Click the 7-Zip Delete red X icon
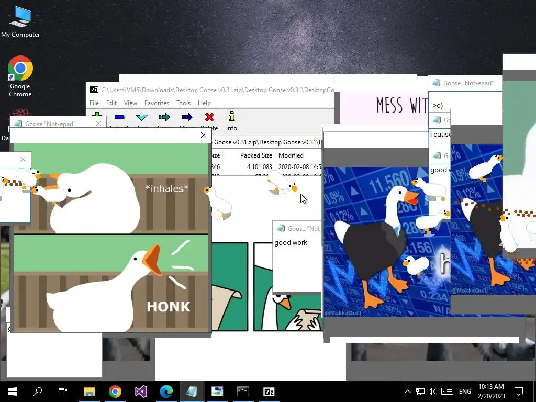Viewport: 536px width, 402px height. point(209,117)
